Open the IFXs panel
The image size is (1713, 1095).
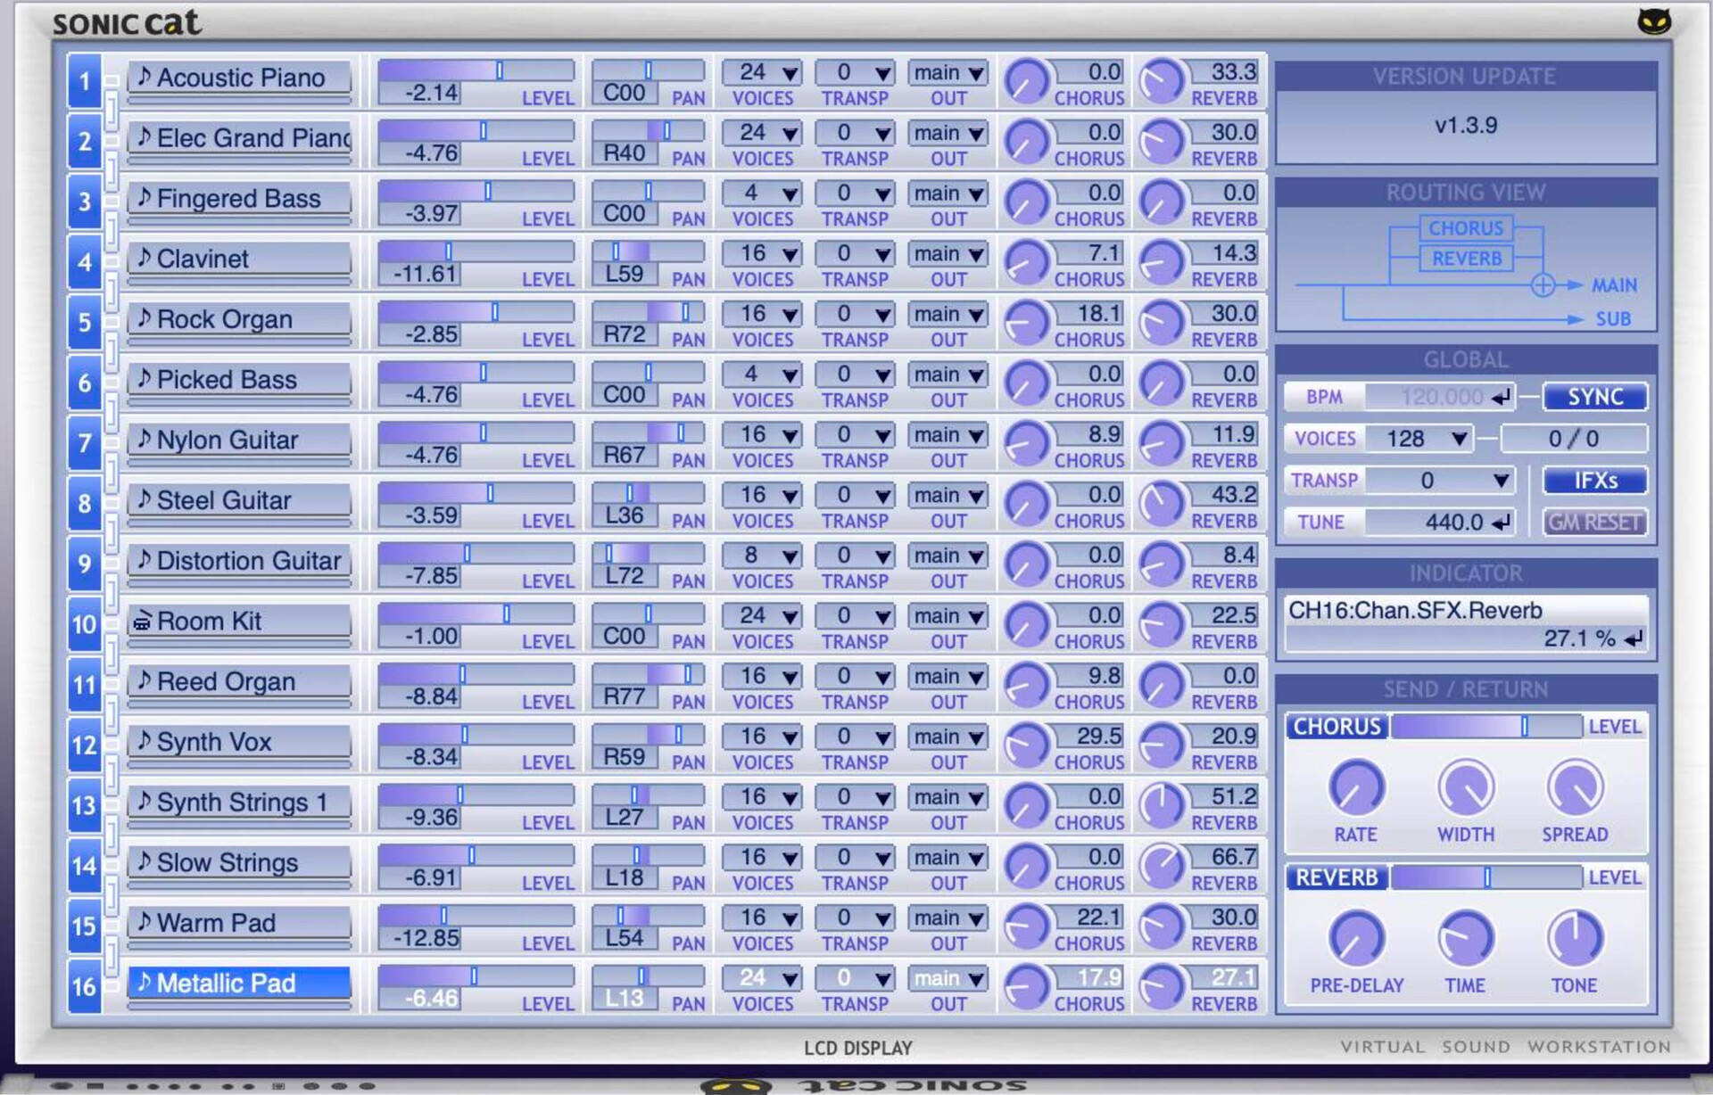(1594, 481)
